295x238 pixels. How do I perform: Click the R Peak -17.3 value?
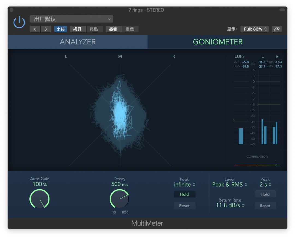coord(278,62)
